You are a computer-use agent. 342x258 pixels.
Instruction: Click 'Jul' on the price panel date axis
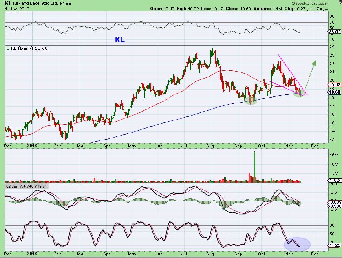(184, 146)
